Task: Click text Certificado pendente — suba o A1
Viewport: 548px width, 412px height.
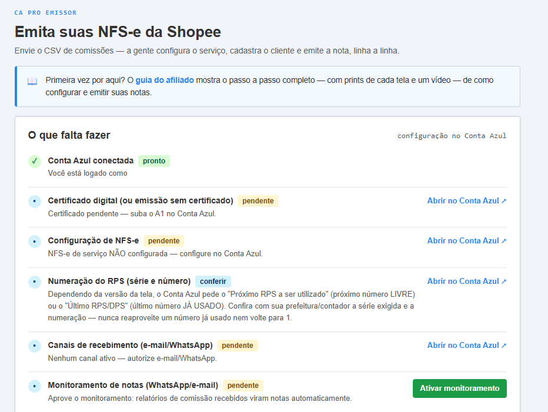Action: pyautogui.click(x=132, y=213)
